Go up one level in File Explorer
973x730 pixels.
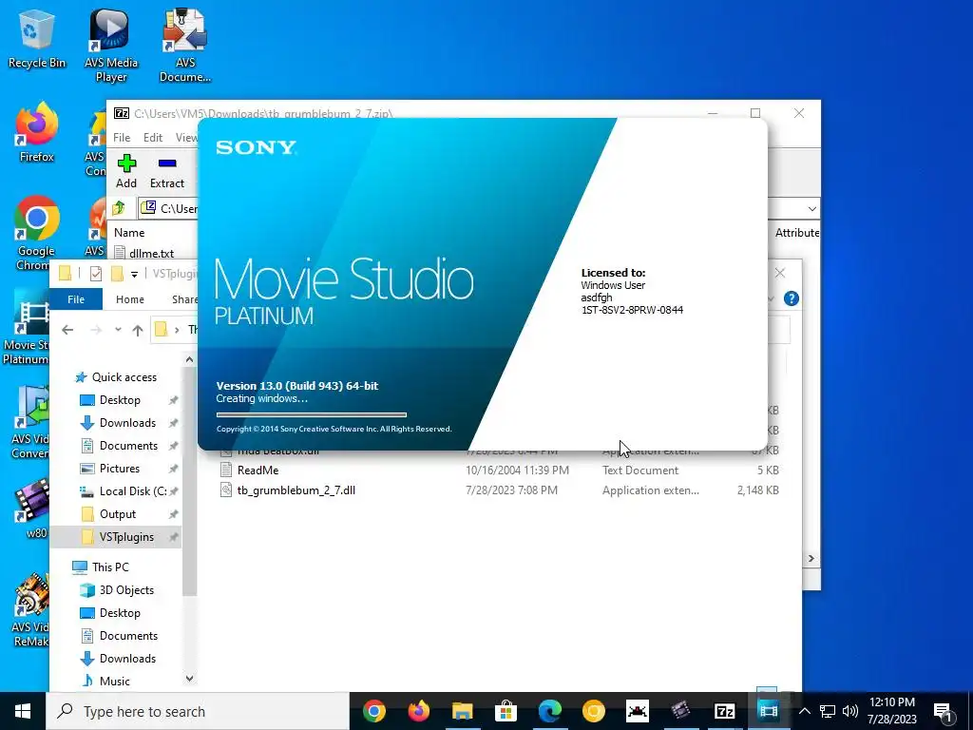[138, 330]
